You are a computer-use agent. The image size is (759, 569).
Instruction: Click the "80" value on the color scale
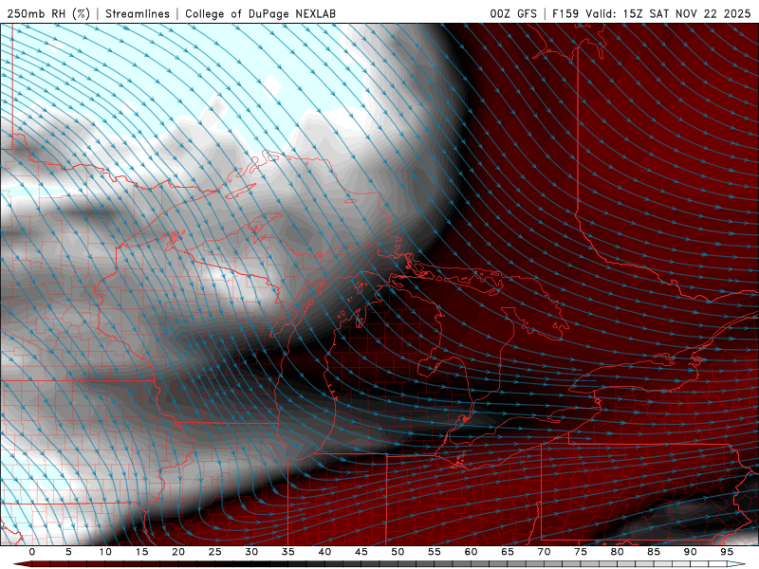[x=618, y=552]
